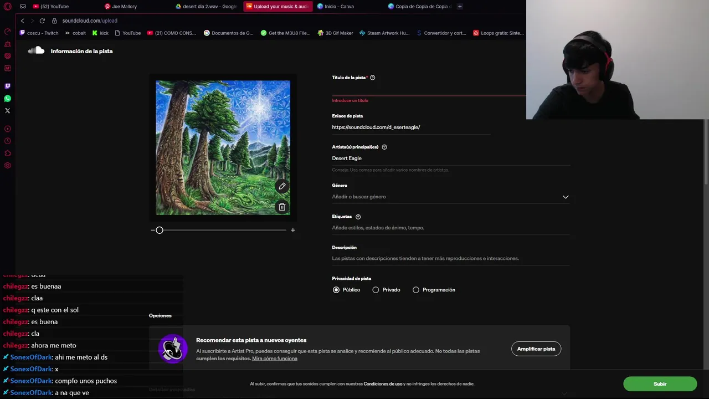This screenshot has height=399, width=709.
Task: Open Twitch from the sidebar
Action: [x=7, y=86]
